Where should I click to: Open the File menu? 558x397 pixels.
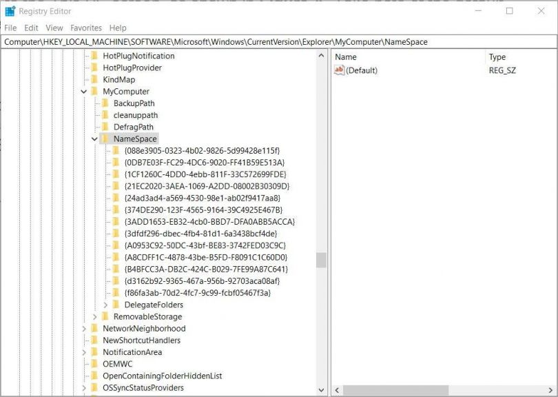(x=10, y=28)
